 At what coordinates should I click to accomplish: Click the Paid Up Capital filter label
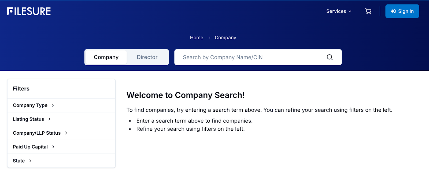(x=30, y=147)
